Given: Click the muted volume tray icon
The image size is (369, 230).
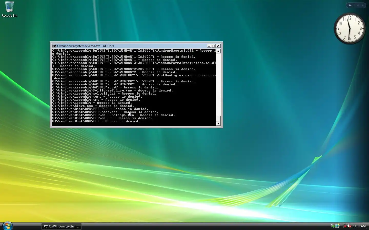Looking at the screenshot, I should 349,226.
